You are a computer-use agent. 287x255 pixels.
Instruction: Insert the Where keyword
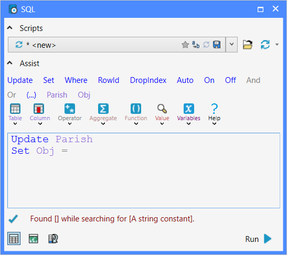click(x=76, y=80)
